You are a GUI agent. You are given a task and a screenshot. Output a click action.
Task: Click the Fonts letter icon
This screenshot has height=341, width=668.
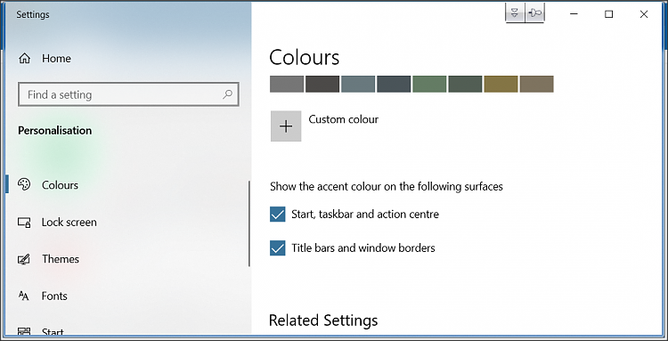coord(24,296)
